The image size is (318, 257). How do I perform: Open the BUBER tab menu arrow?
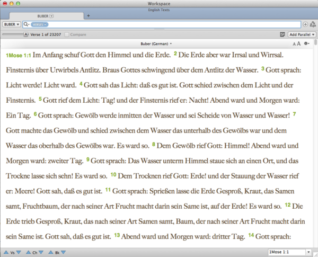tap(51, 16)
